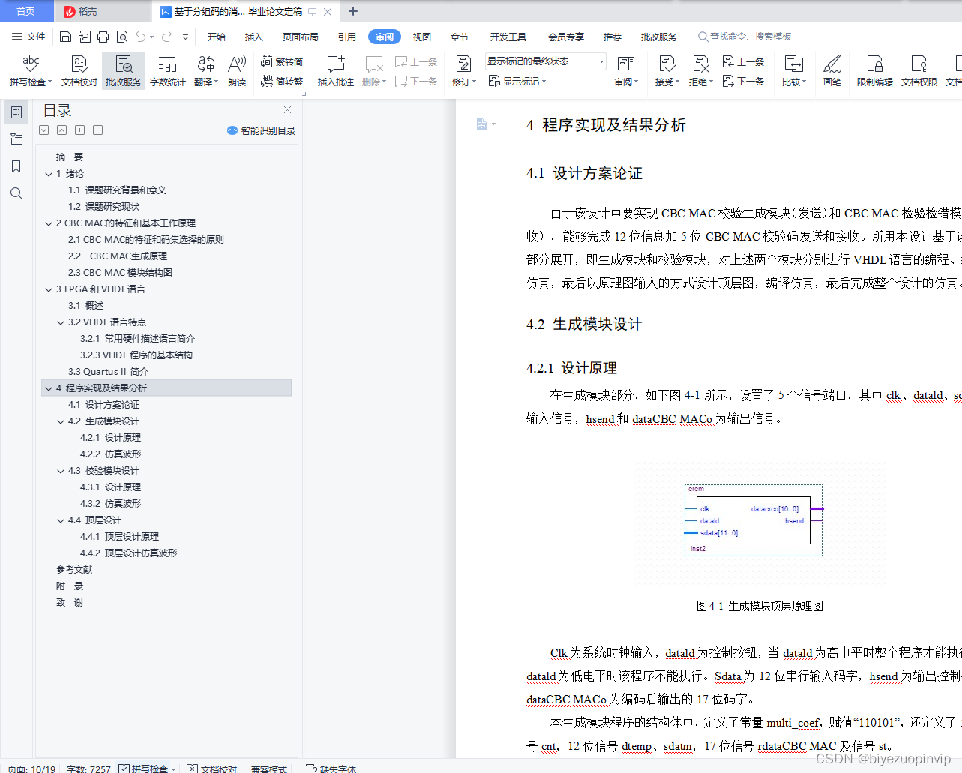Jump to 4.2.2 仿真波形 heading

(x=110, y=454)
